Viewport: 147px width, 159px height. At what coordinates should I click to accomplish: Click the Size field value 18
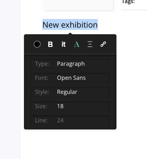click(70, 106)
